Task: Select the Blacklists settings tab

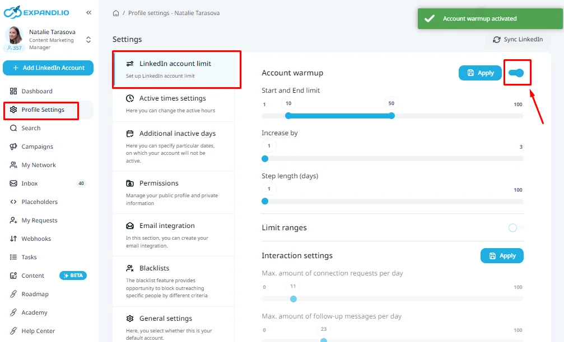Action: 174,281
